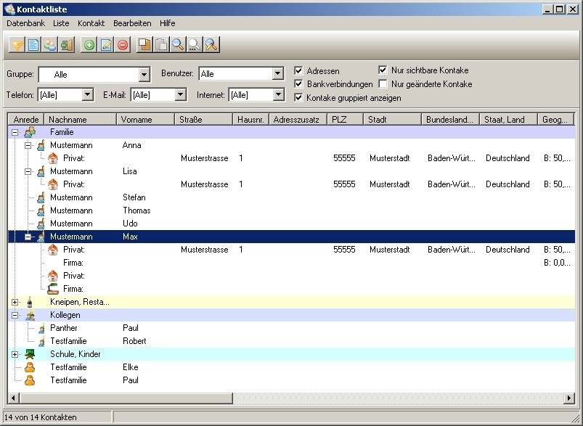This screenshot has height=426, width=583.
Task: Click the yellow funnel filter icon
Action: point(16,45)
